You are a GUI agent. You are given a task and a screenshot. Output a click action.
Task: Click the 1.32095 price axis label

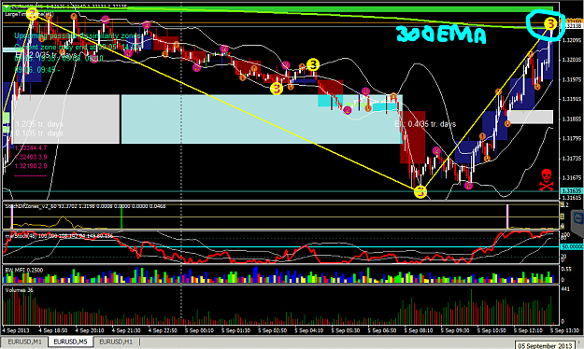click(572, 40)
